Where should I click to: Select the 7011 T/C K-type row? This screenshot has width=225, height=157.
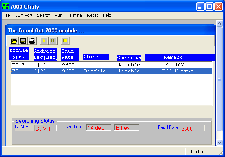(x=112, y=71)
